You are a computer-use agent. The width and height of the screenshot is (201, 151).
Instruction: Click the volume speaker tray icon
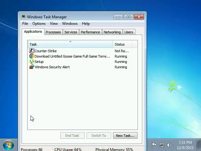pos(169,145)
